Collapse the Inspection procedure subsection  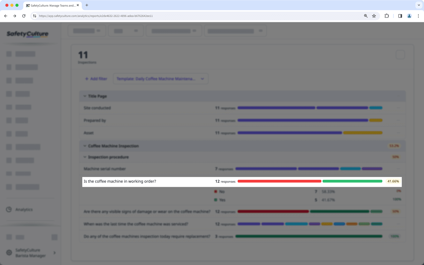pos(85,157)
